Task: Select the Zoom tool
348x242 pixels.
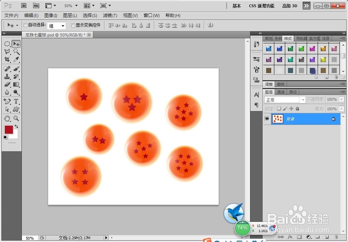Action: (x=16, y=118)
